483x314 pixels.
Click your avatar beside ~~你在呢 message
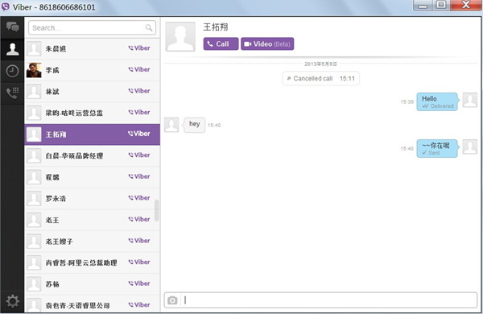click(470, 147)
